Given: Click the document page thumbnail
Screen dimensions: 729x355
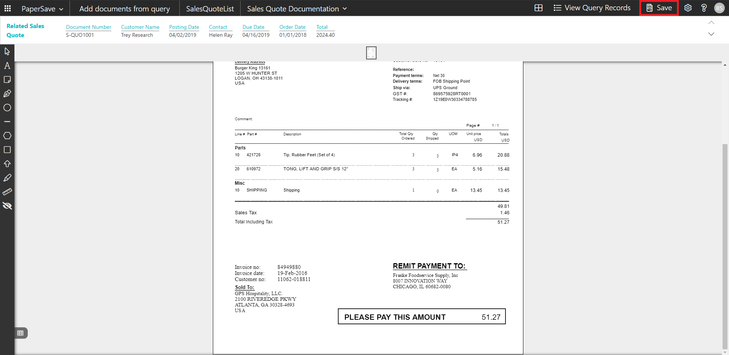Looking at the screenshot, I should point(371,53).
